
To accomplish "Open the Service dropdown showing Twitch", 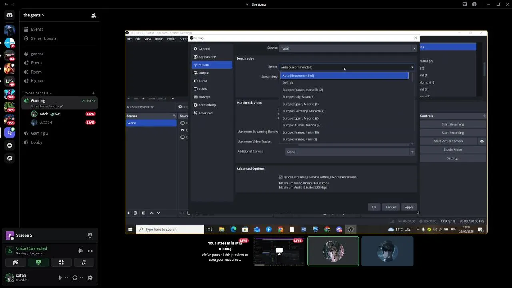I will point(348,48).
